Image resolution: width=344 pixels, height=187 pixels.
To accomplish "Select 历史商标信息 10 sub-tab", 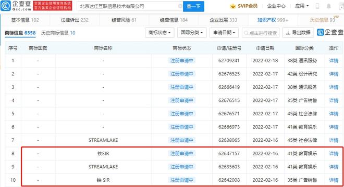I will pos(58,33).
